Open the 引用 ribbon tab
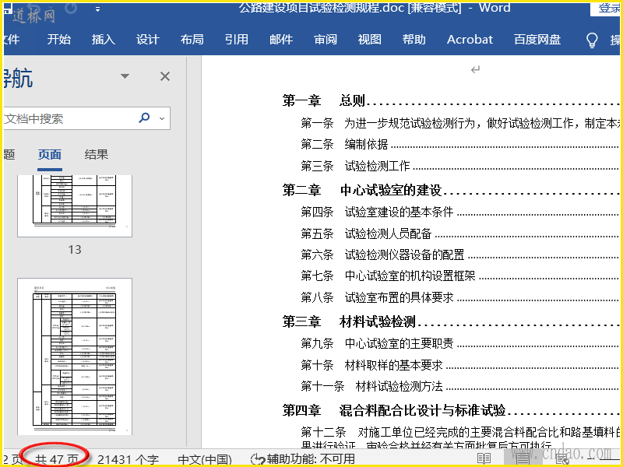Image resolution: width=623 pixels, height=467 pixels. 237,40
